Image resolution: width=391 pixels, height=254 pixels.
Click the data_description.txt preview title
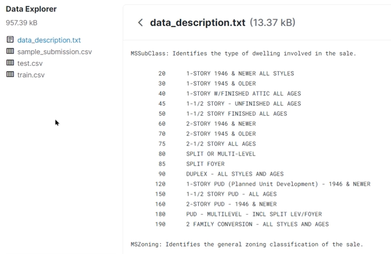[198, 23]
